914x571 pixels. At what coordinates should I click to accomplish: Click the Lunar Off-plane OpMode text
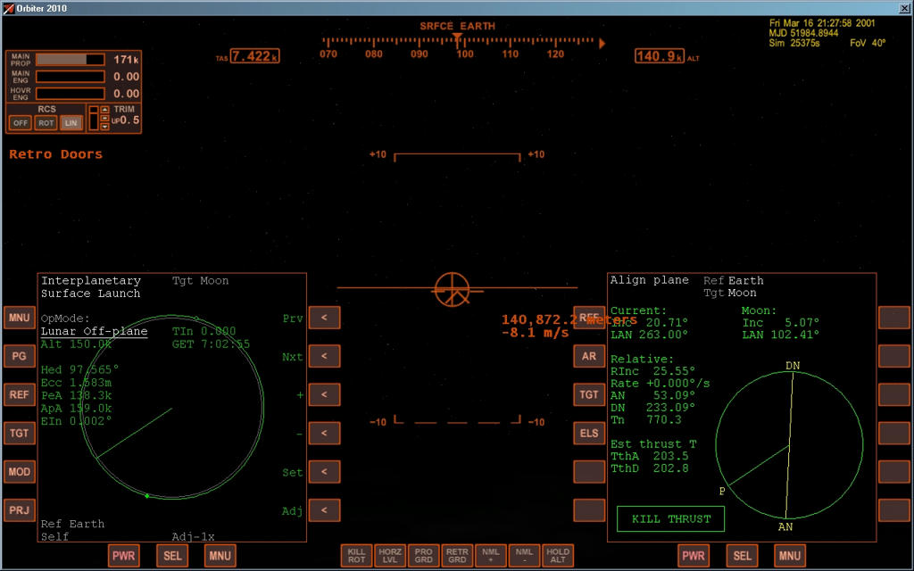click(94, 332)
